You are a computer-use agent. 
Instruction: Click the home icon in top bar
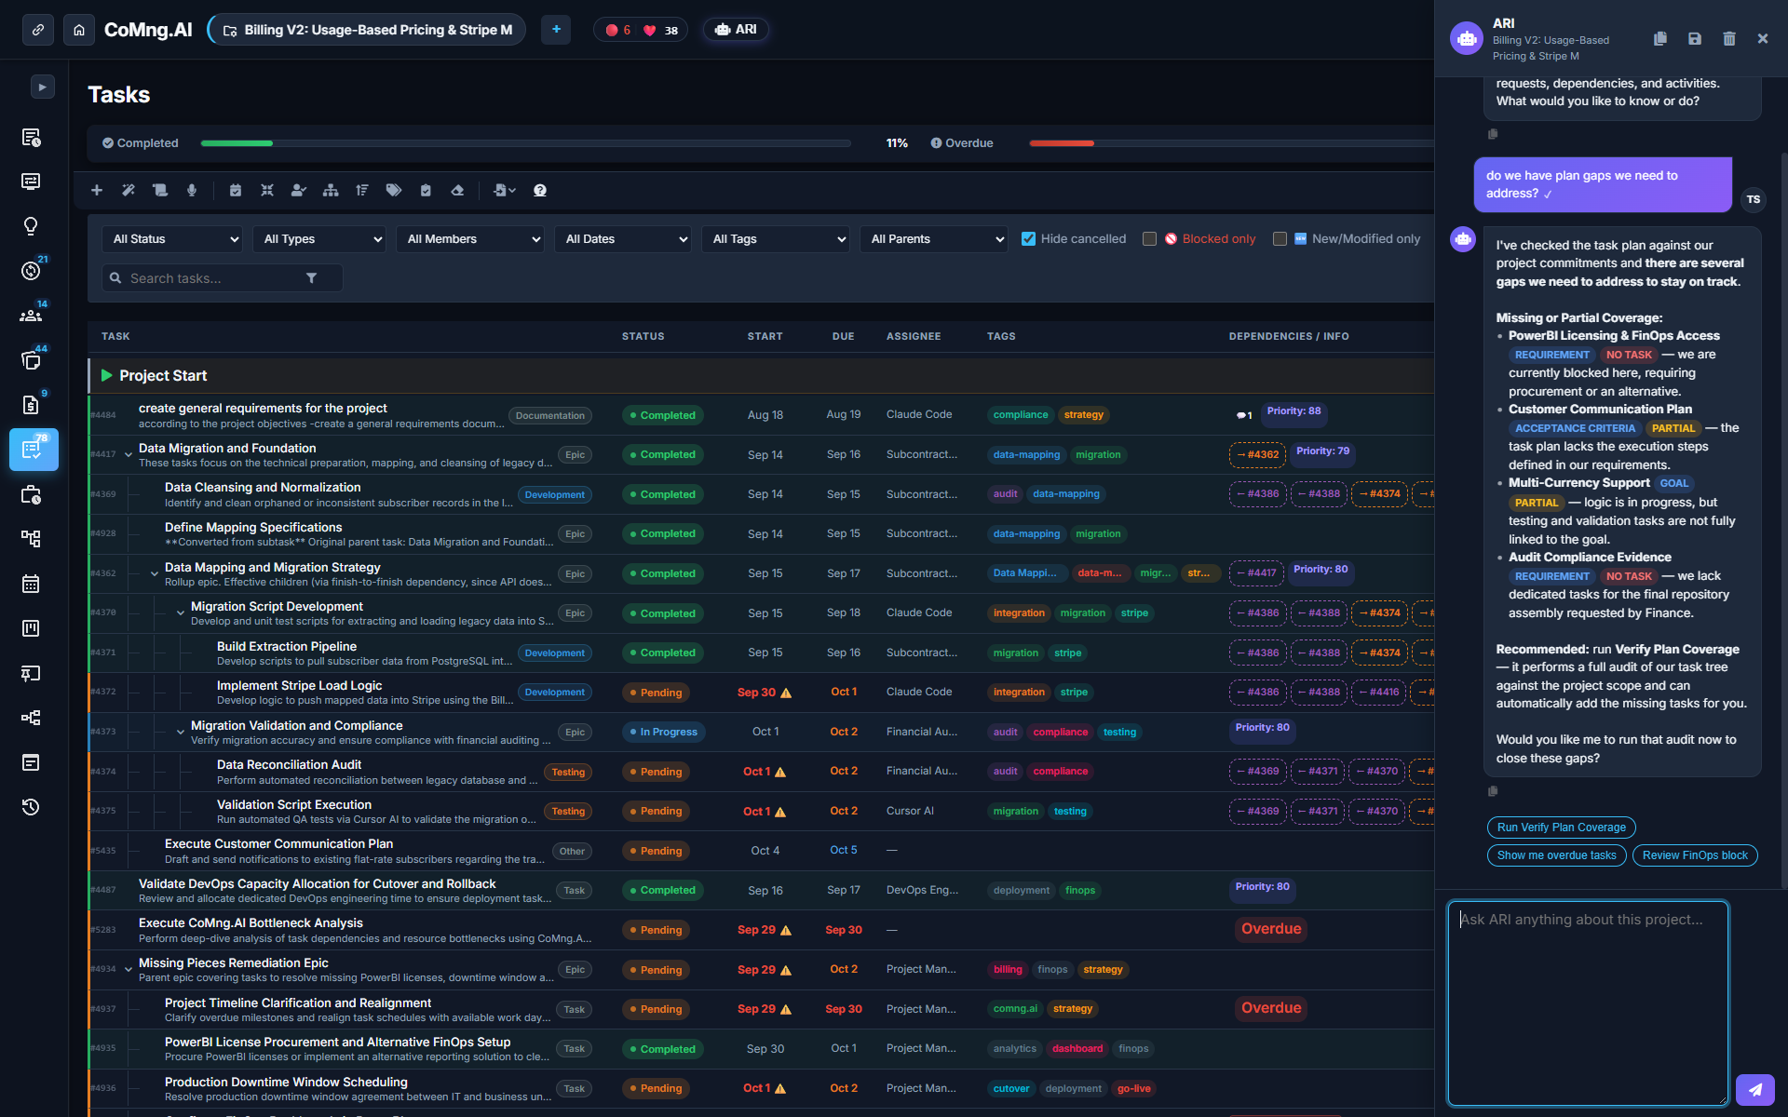tap(79, 30)
